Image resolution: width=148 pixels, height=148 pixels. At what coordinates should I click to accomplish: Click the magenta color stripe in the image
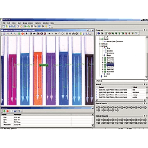point(13,79)
